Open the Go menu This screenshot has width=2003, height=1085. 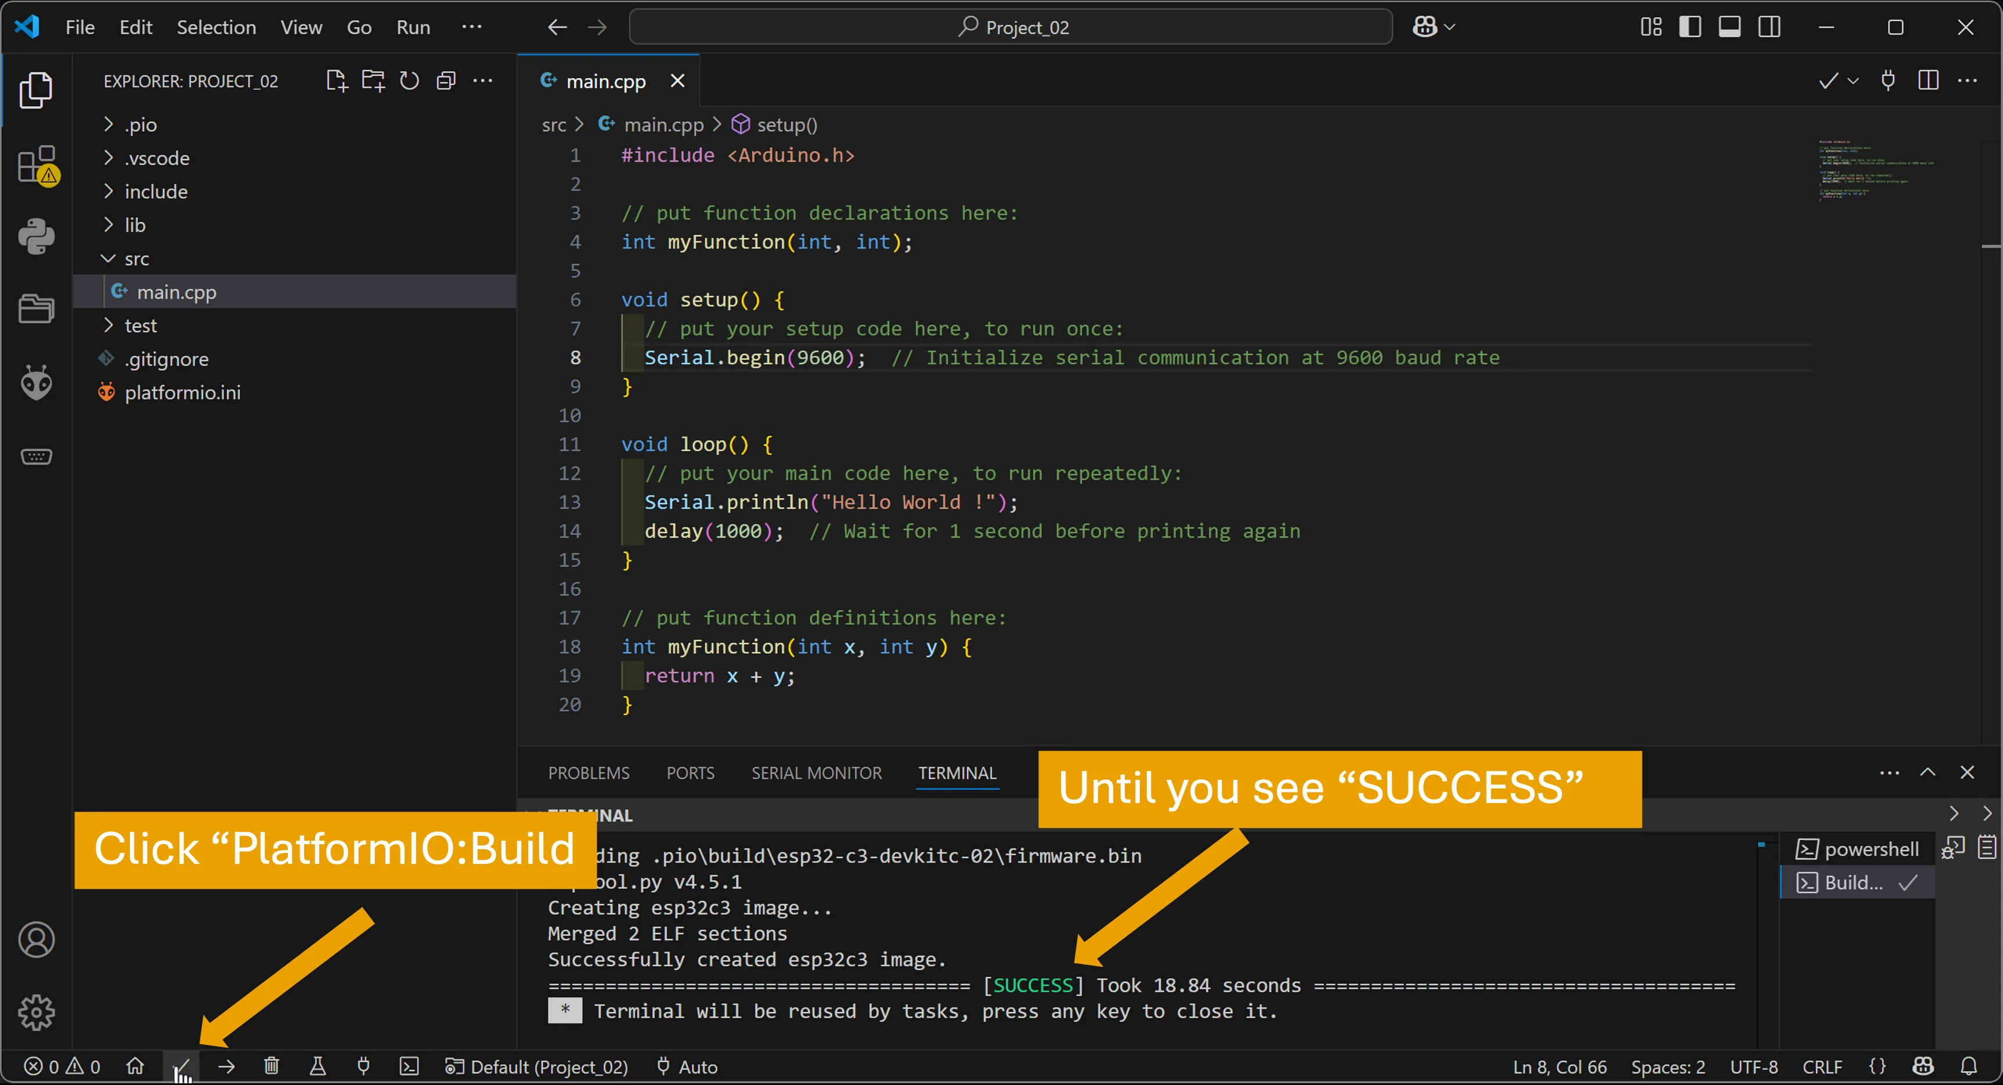[359, 27]
